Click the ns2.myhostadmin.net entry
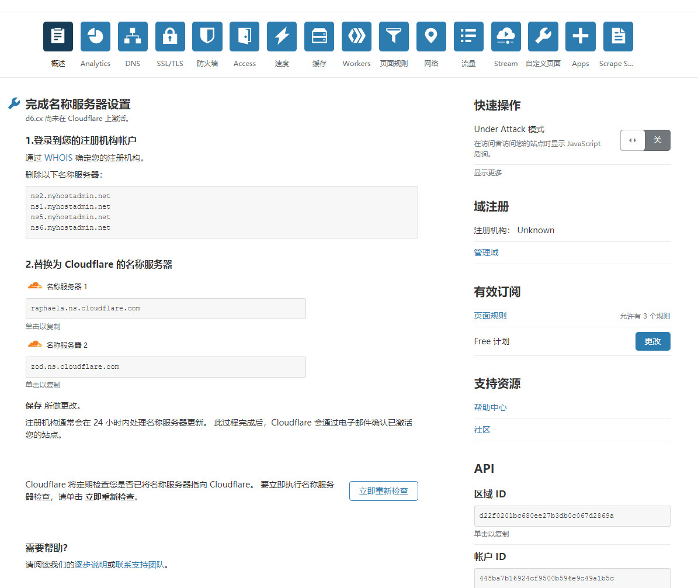698x588 pixels. (x=70, y=196)
